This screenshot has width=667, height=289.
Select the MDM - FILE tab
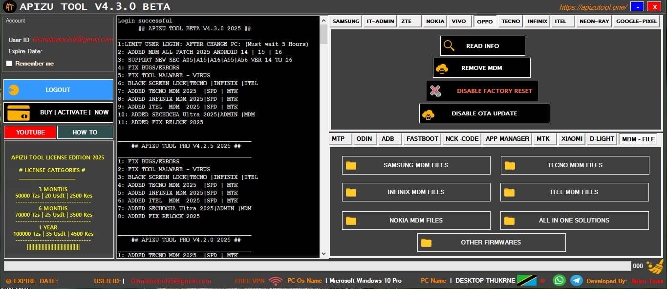[x=638, y=139]
